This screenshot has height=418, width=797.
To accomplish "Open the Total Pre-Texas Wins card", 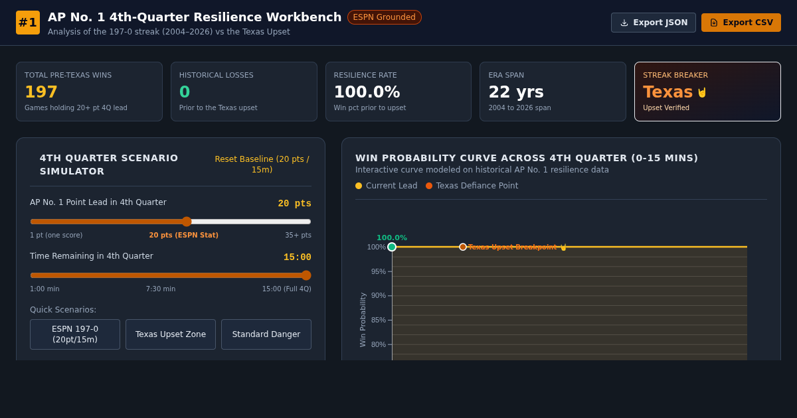I will [x=89, y=92].
